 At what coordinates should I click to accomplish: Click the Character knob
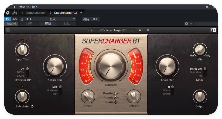(x=167, y=66)
